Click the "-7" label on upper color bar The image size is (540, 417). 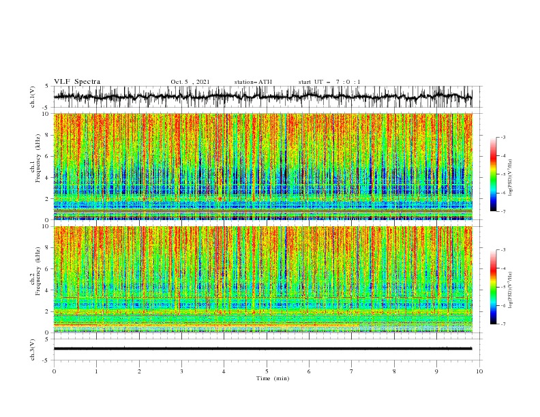coord(503,211)
